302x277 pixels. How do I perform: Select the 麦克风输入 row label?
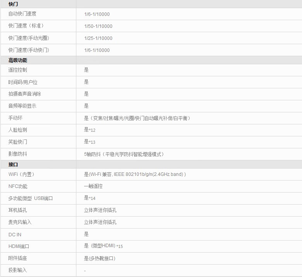coord(20,222)
